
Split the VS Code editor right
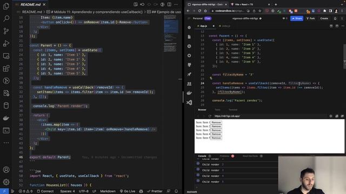[169, 4]
